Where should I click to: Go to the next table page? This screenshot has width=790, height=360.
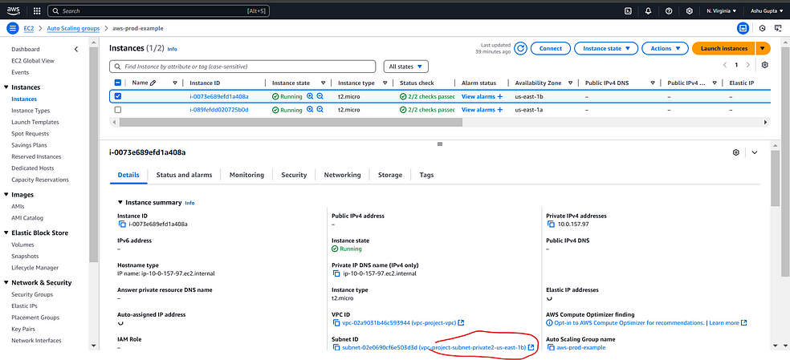point(747,65)
